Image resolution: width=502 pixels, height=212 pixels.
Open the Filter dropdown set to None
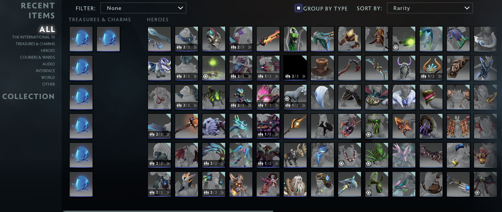point(143,8)
